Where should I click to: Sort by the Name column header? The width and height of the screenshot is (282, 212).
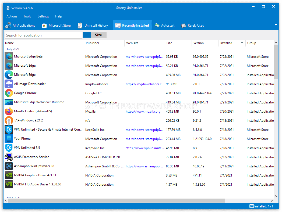pyautogui.click(x=44, y=43)
